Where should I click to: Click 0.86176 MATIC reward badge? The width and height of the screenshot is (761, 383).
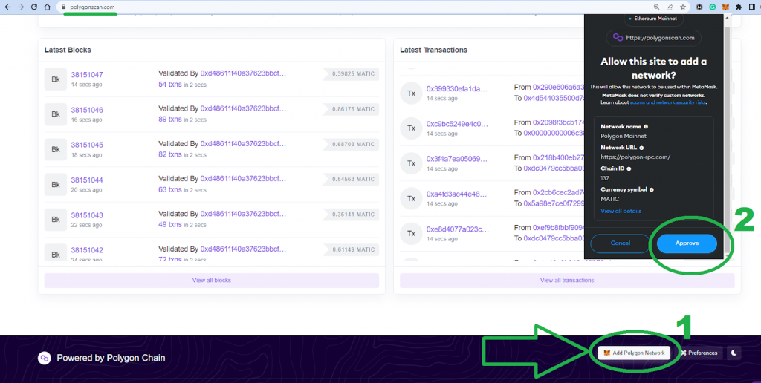(352, 109)
